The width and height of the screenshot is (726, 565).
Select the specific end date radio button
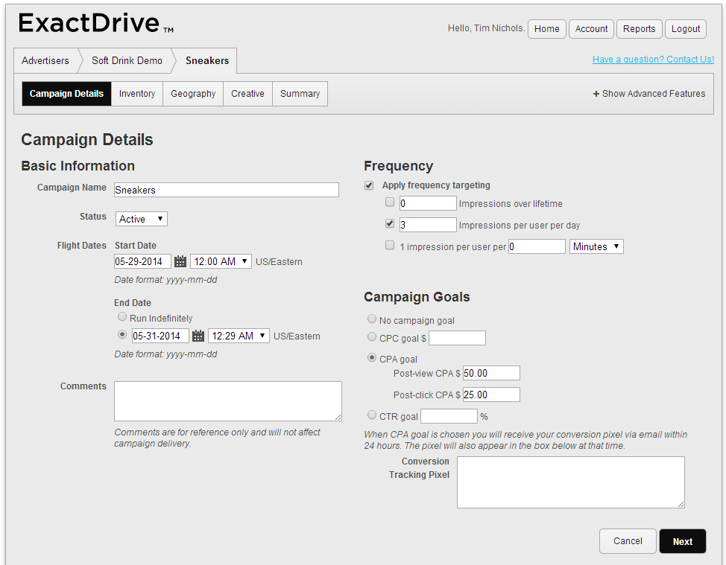click(x=122, y=334)
